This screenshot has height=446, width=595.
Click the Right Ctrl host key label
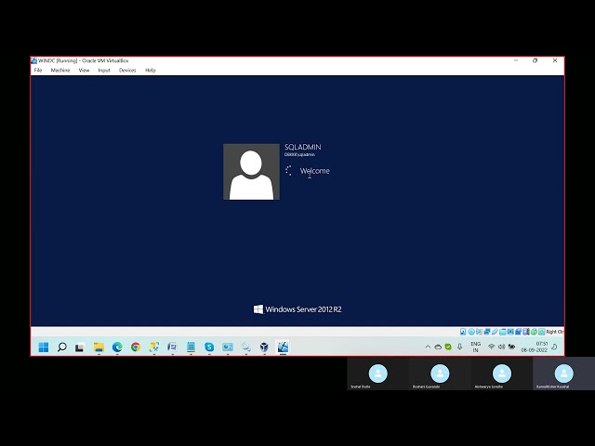[x=555, y=332]
